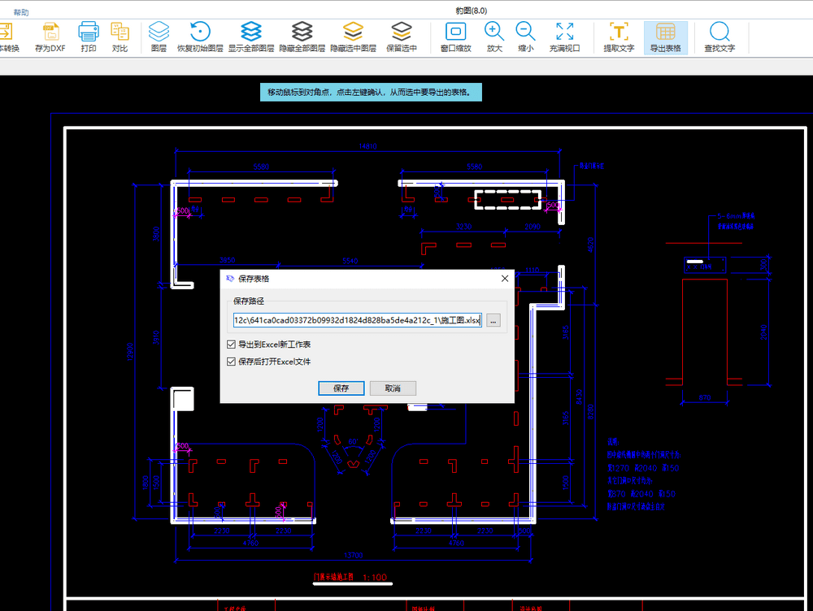Open the 查找文字 text search tool

tap(718, 36)
